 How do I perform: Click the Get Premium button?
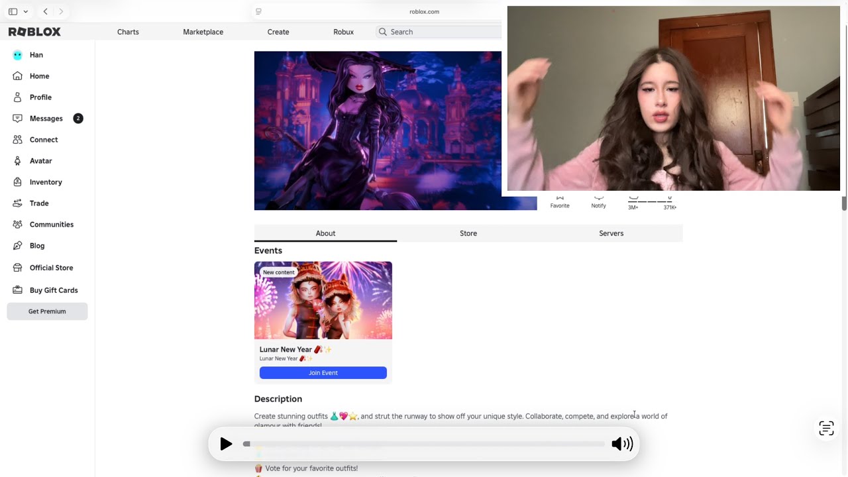47,311
